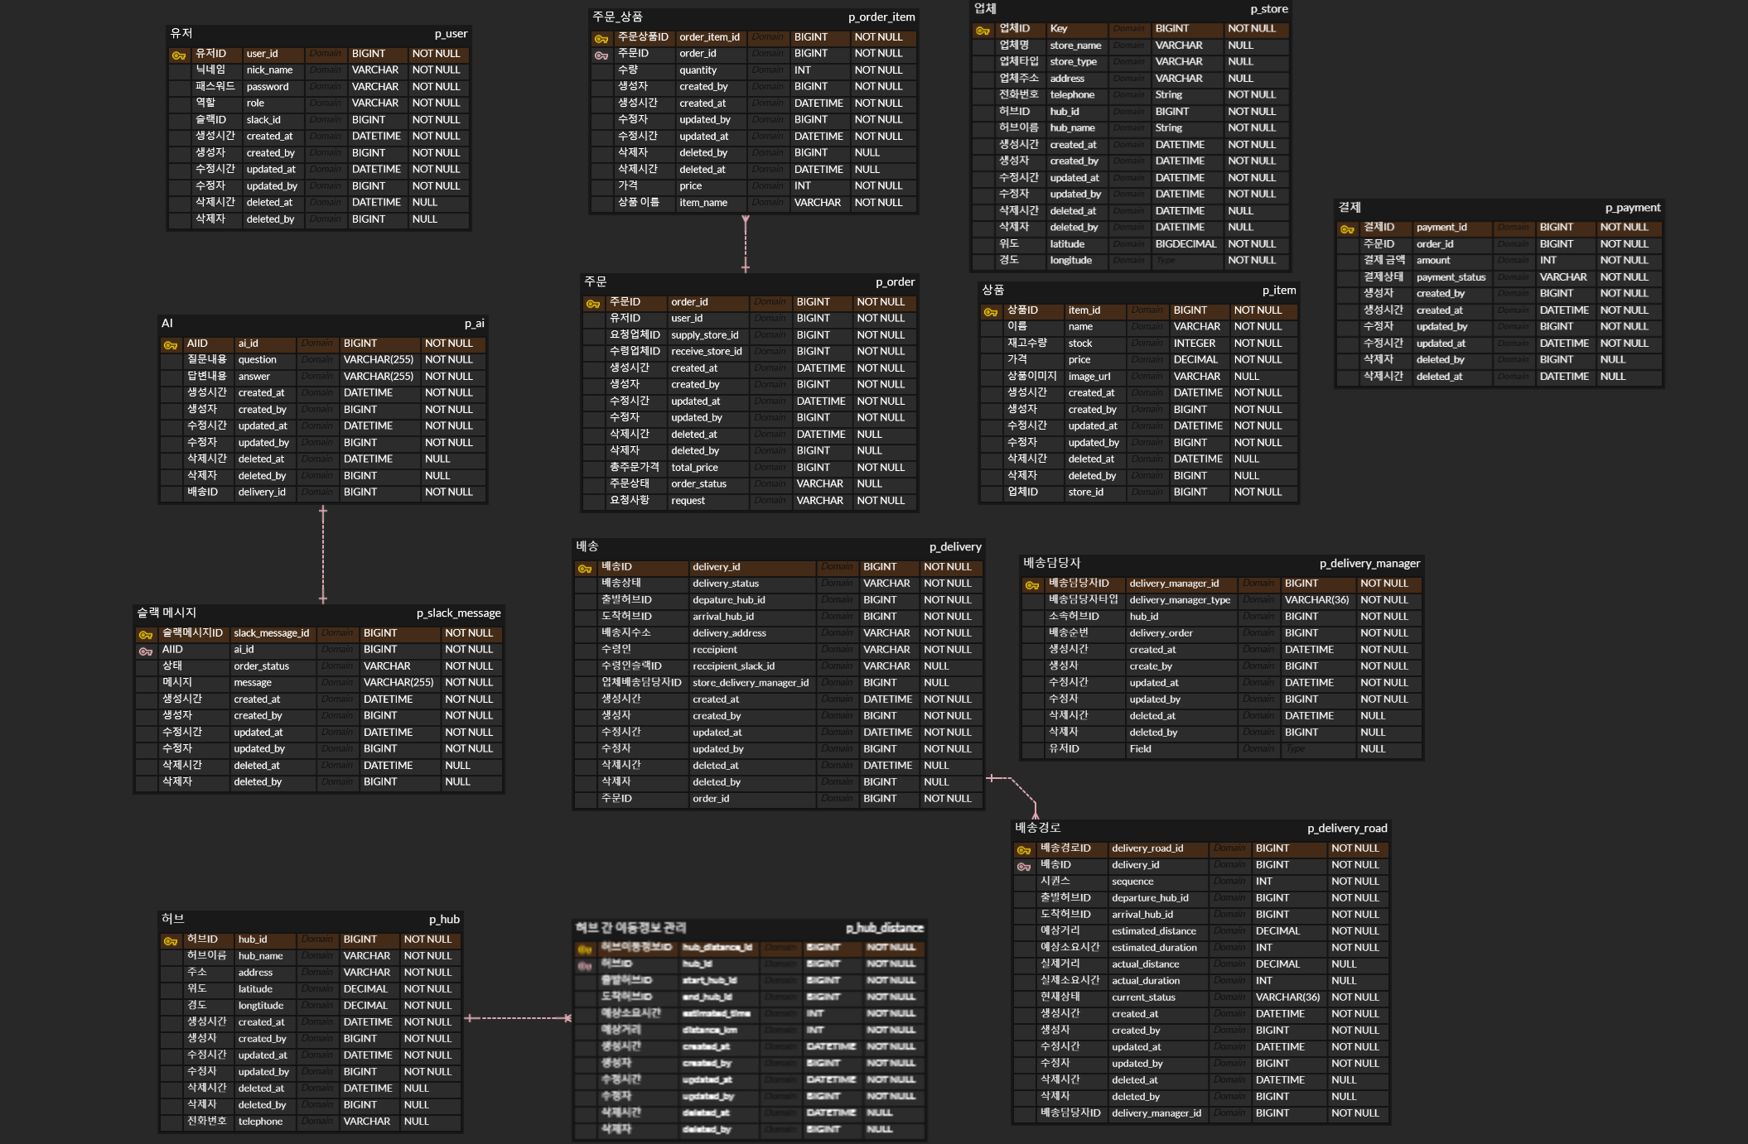The image size is (1748, 1144).
Task: Click the key icon in p_delivery's delivery_id row
Action: (585, 569)
